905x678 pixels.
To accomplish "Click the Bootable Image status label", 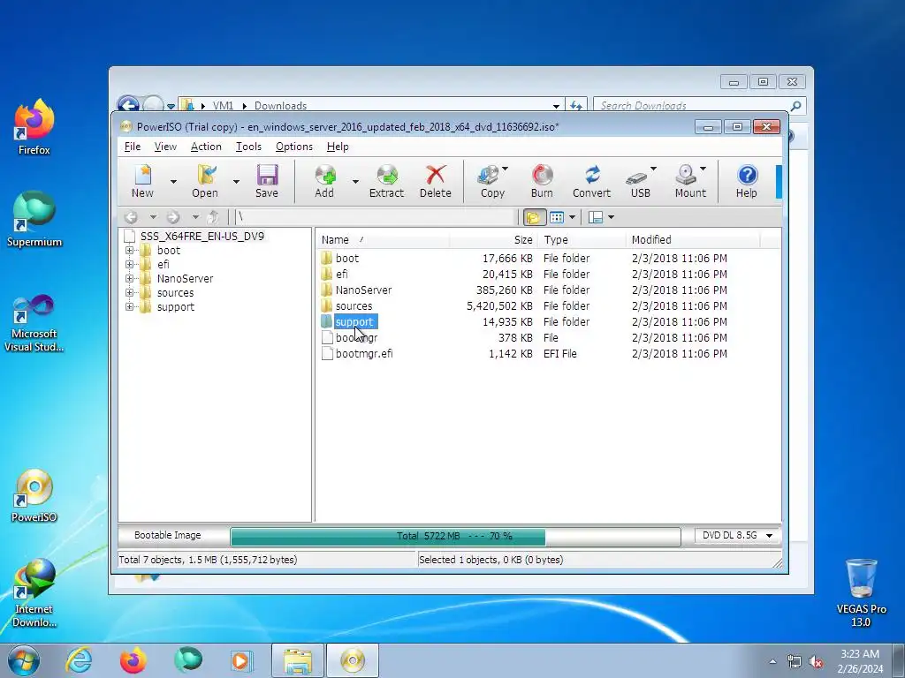I will click(167, 535).
